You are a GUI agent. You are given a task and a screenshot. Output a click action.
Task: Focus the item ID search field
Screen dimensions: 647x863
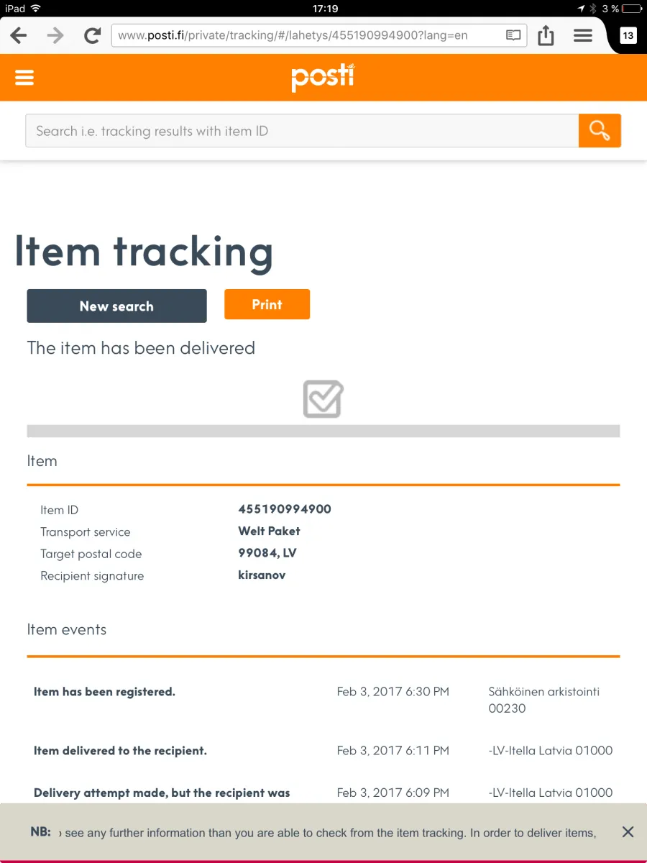point(302,130)
